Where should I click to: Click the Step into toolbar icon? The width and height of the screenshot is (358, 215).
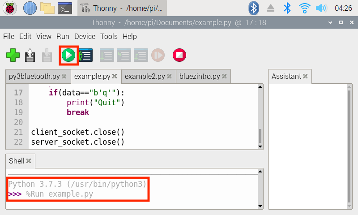tap(124, 55)
